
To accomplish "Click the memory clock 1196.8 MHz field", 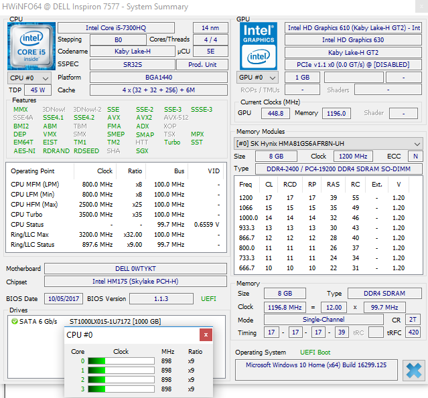I will [285, 308].
